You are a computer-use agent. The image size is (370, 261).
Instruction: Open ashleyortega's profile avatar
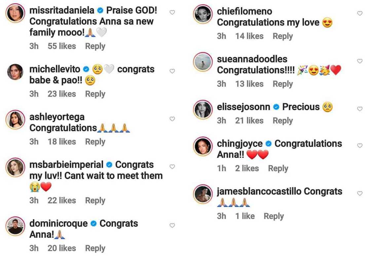click(x=15, y=119)
